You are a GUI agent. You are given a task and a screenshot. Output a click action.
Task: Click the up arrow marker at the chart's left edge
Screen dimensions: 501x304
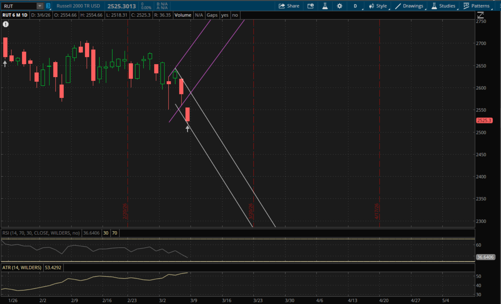pyautogui.click(x=5, y=63)
